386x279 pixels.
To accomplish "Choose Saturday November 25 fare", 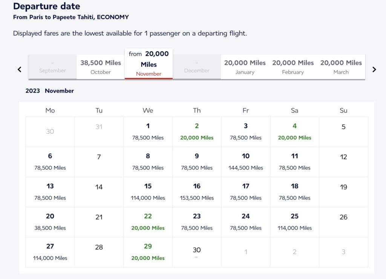I will tap(294, 222).
